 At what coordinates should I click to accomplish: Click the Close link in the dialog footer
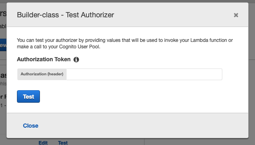point(31,126)
